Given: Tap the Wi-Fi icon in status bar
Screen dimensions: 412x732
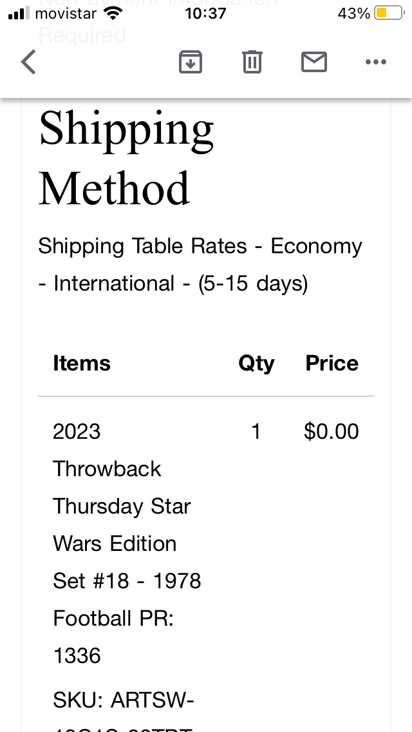Looking at the screenshot, I should (x=113, y=14).
